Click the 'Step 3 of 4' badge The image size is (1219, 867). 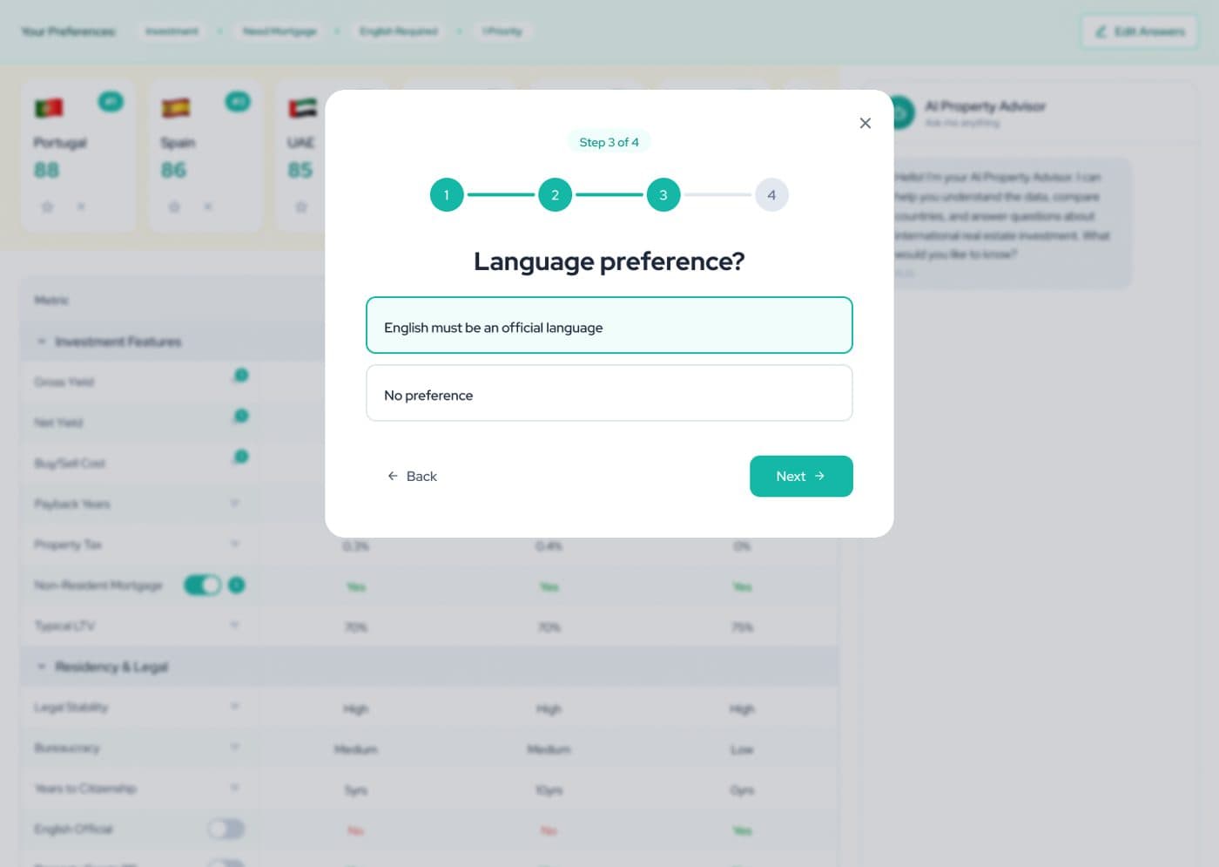click(609, 142)
